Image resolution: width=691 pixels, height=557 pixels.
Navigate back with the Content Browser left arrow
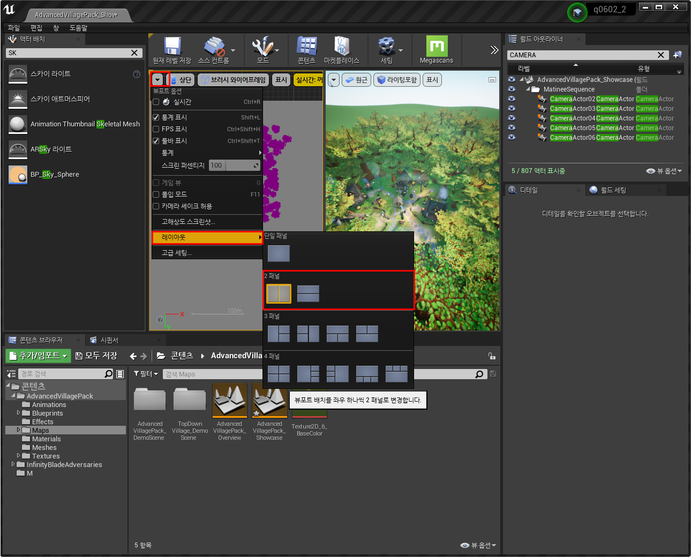(x=133, y=356)
